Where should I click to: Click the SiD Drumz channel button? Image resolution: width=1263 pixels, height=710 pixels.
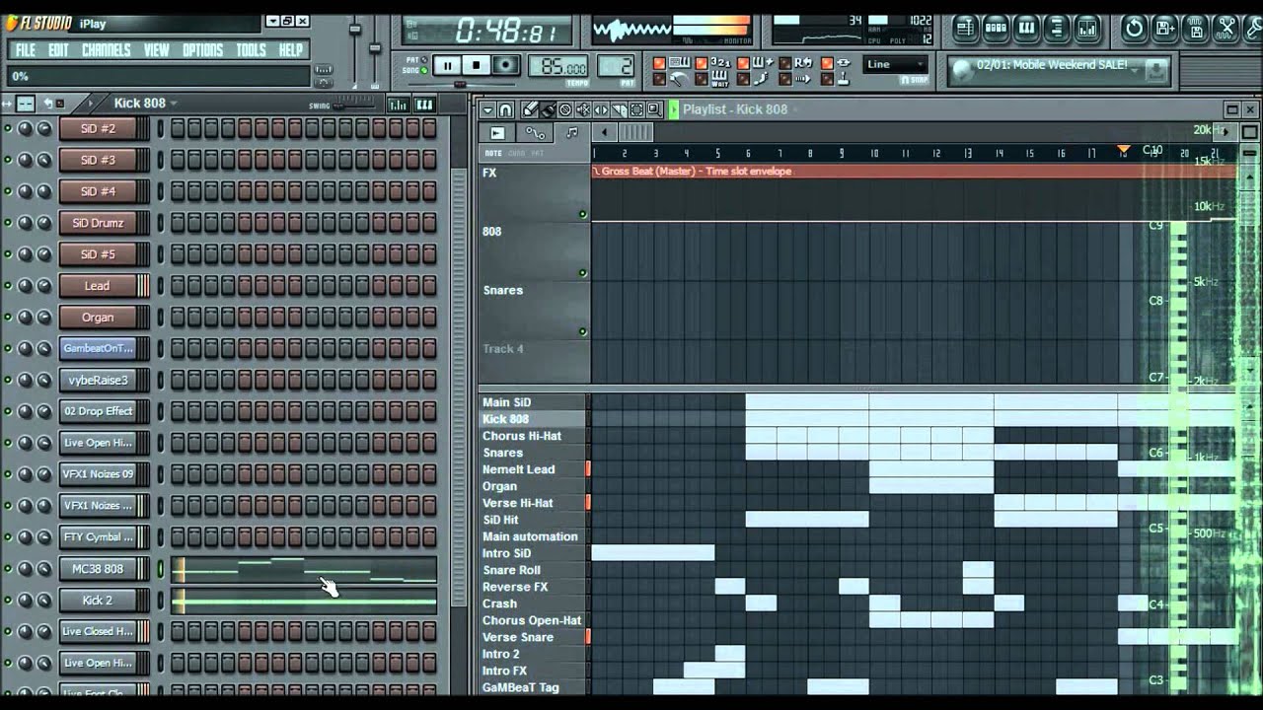[98, 223]
